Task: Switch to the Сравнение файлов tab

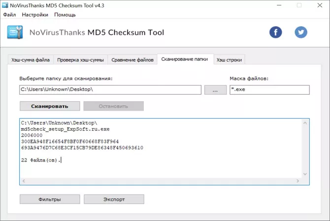Action: pyautogui.click(x=132, y=60)
